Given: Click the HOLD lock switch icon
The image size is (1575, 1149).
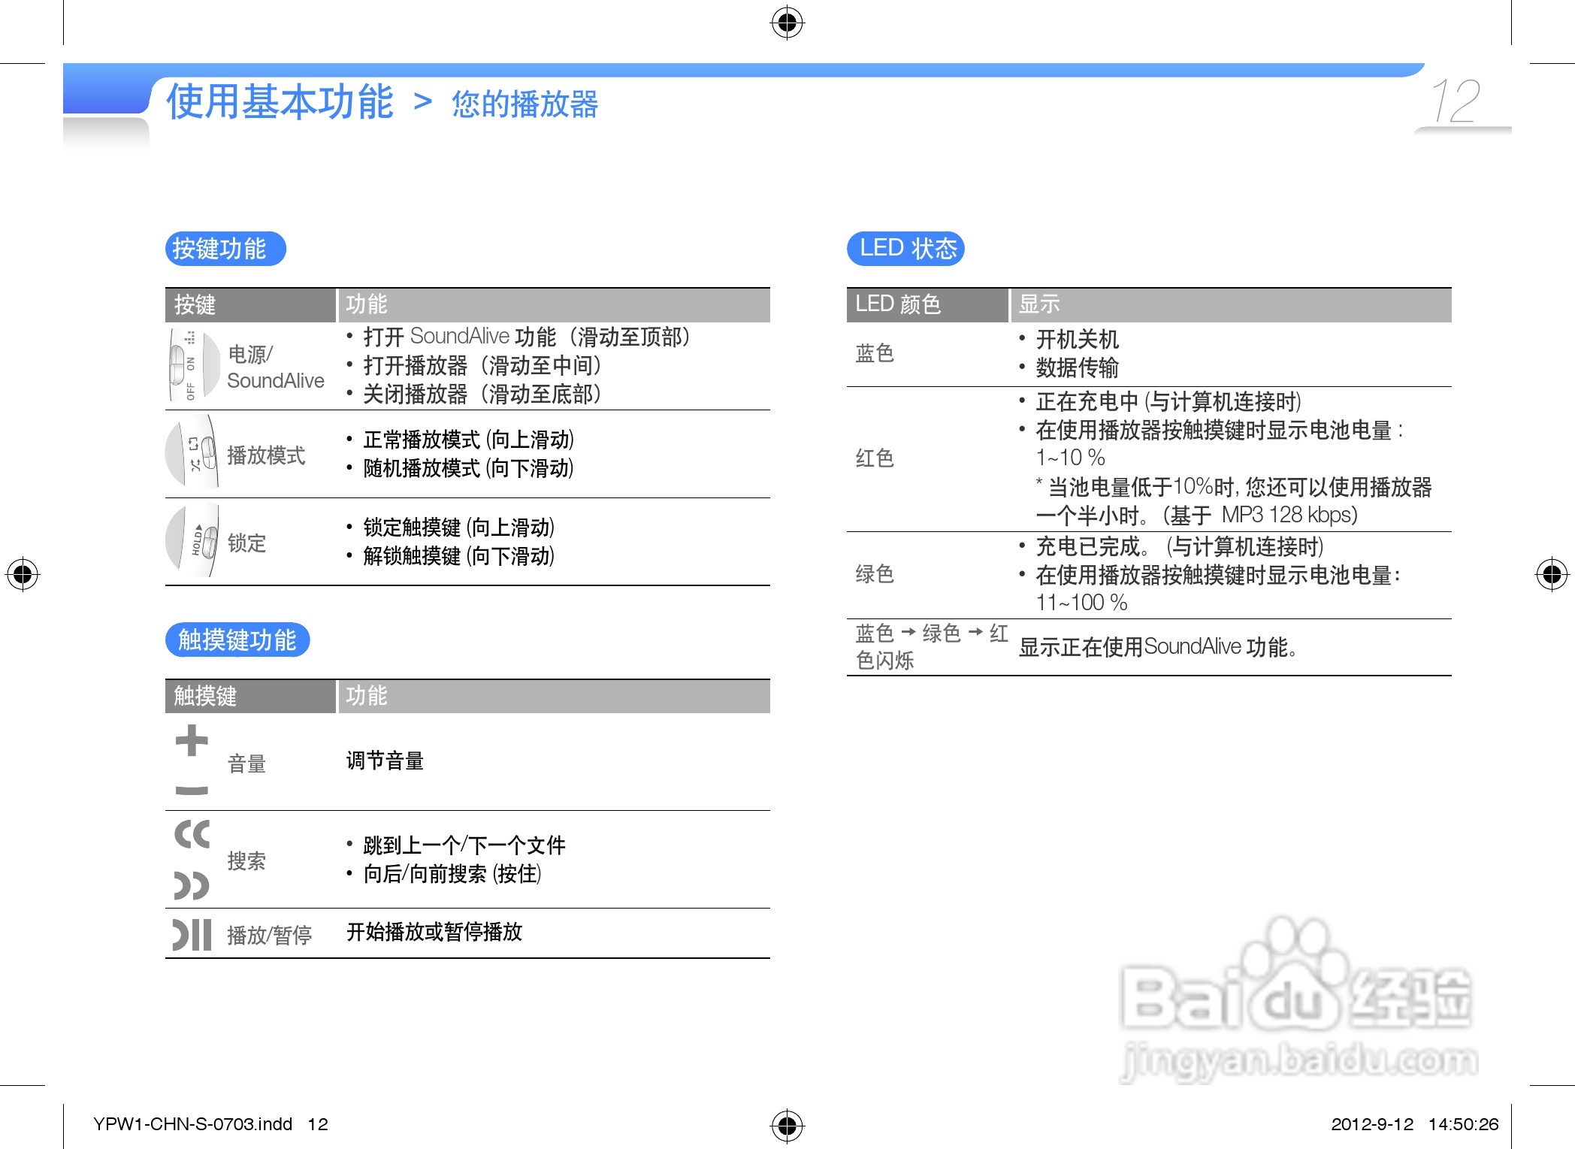Looking at the screenshot, I should click(x=194, y=542).
